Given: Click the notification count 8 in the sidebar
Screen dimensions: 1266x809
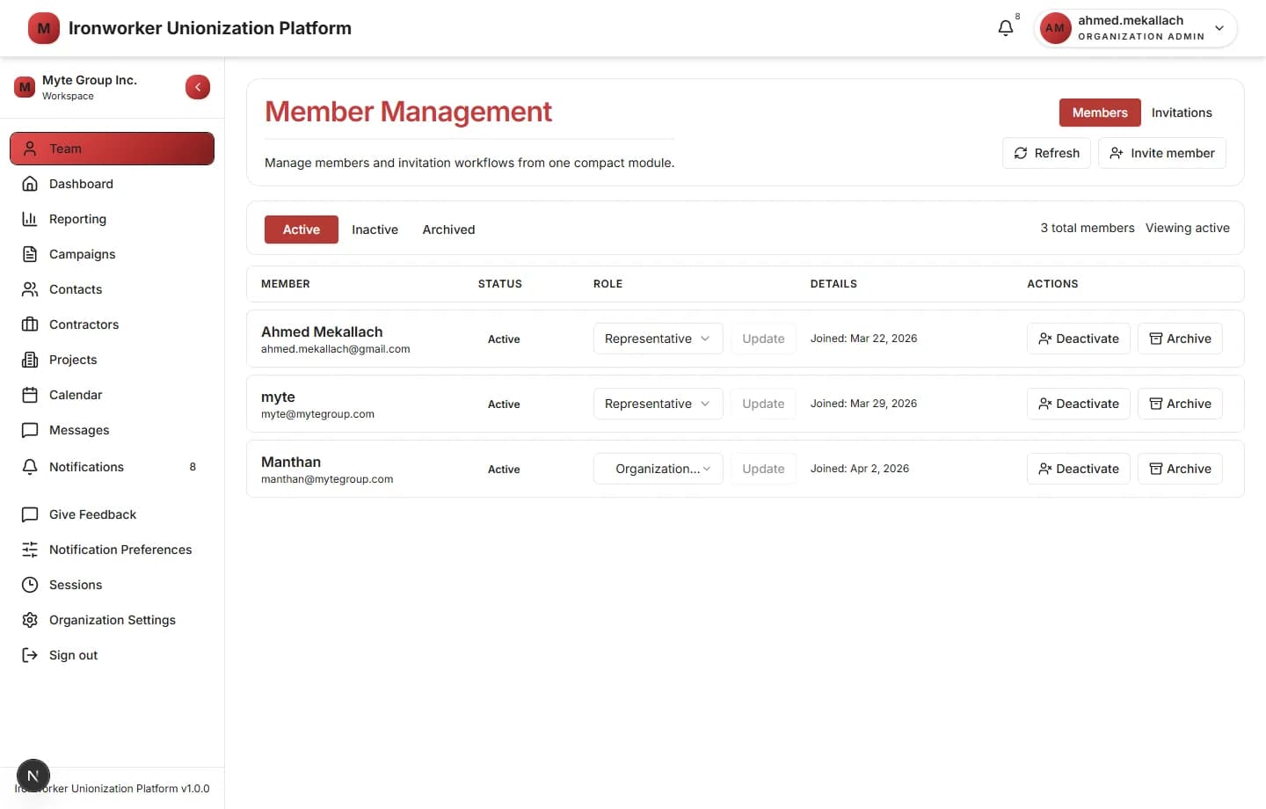Looking at the screenshot, I should (193, 467).
